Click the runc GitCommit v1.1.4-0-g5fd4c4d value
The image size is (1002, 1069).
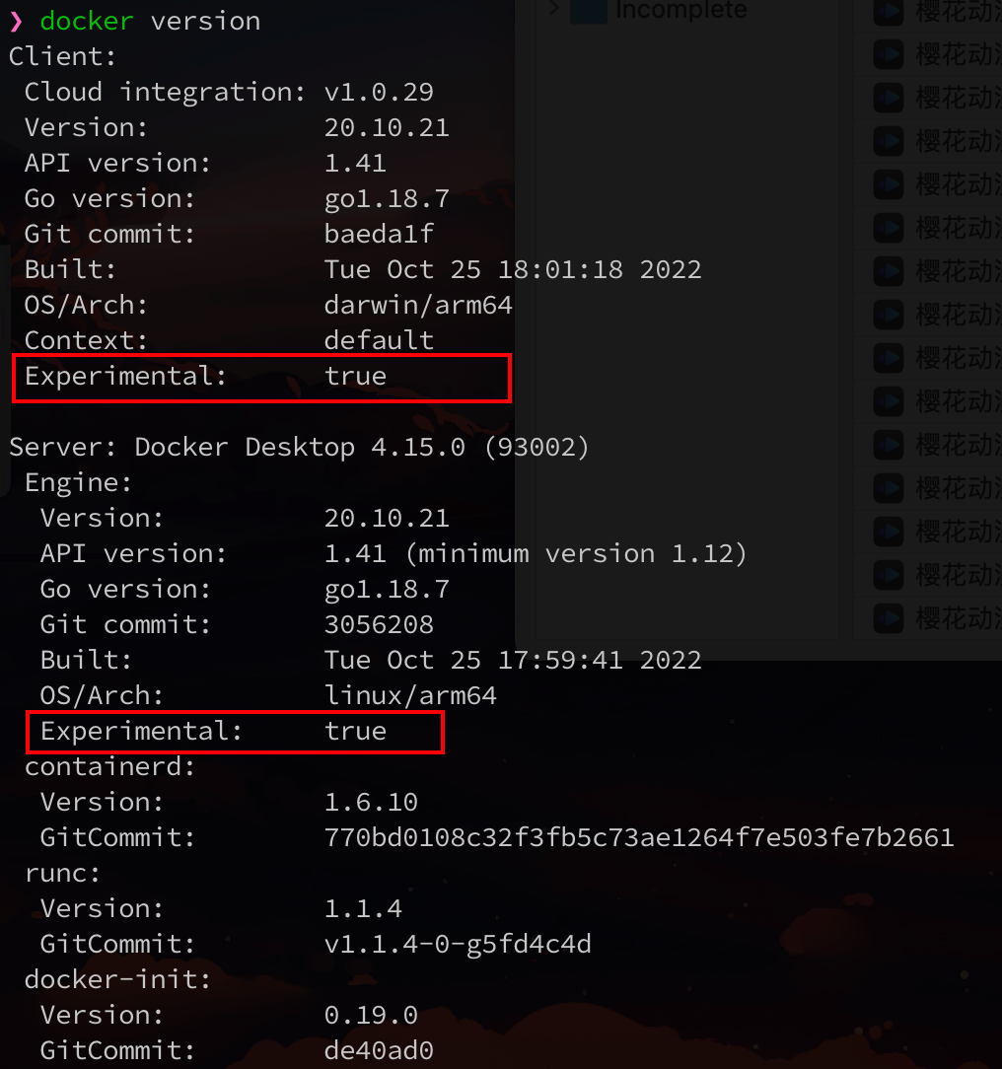(458, 944)
